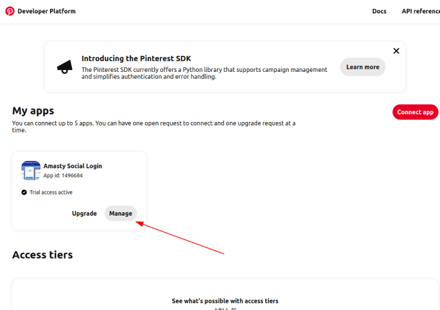
Task: Click See what's possible with access tiers
Action: pyautogui.click(x=225, y=301)
